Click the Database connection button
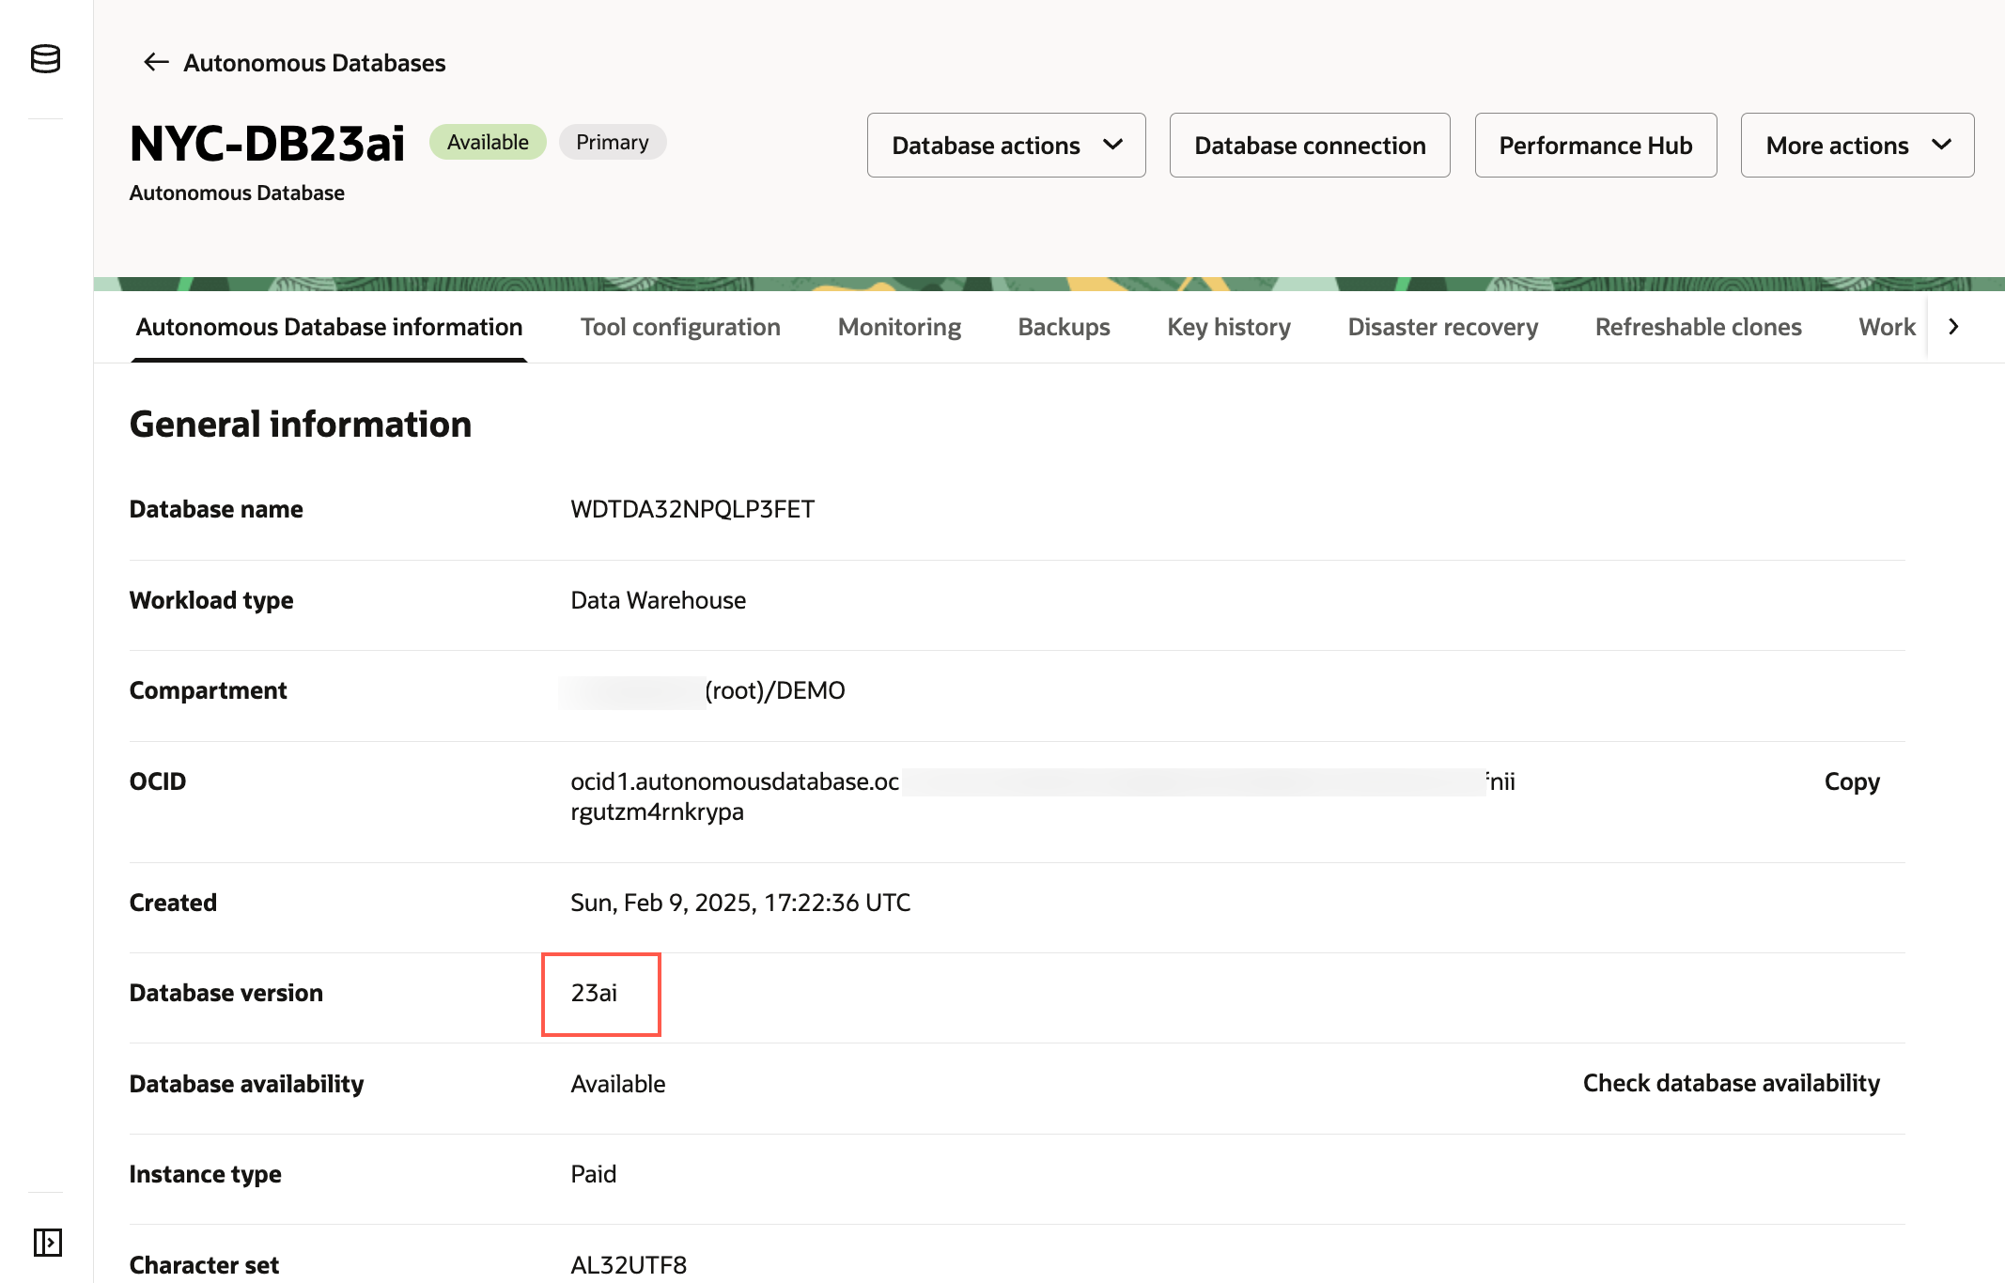 click(1310, 146)
